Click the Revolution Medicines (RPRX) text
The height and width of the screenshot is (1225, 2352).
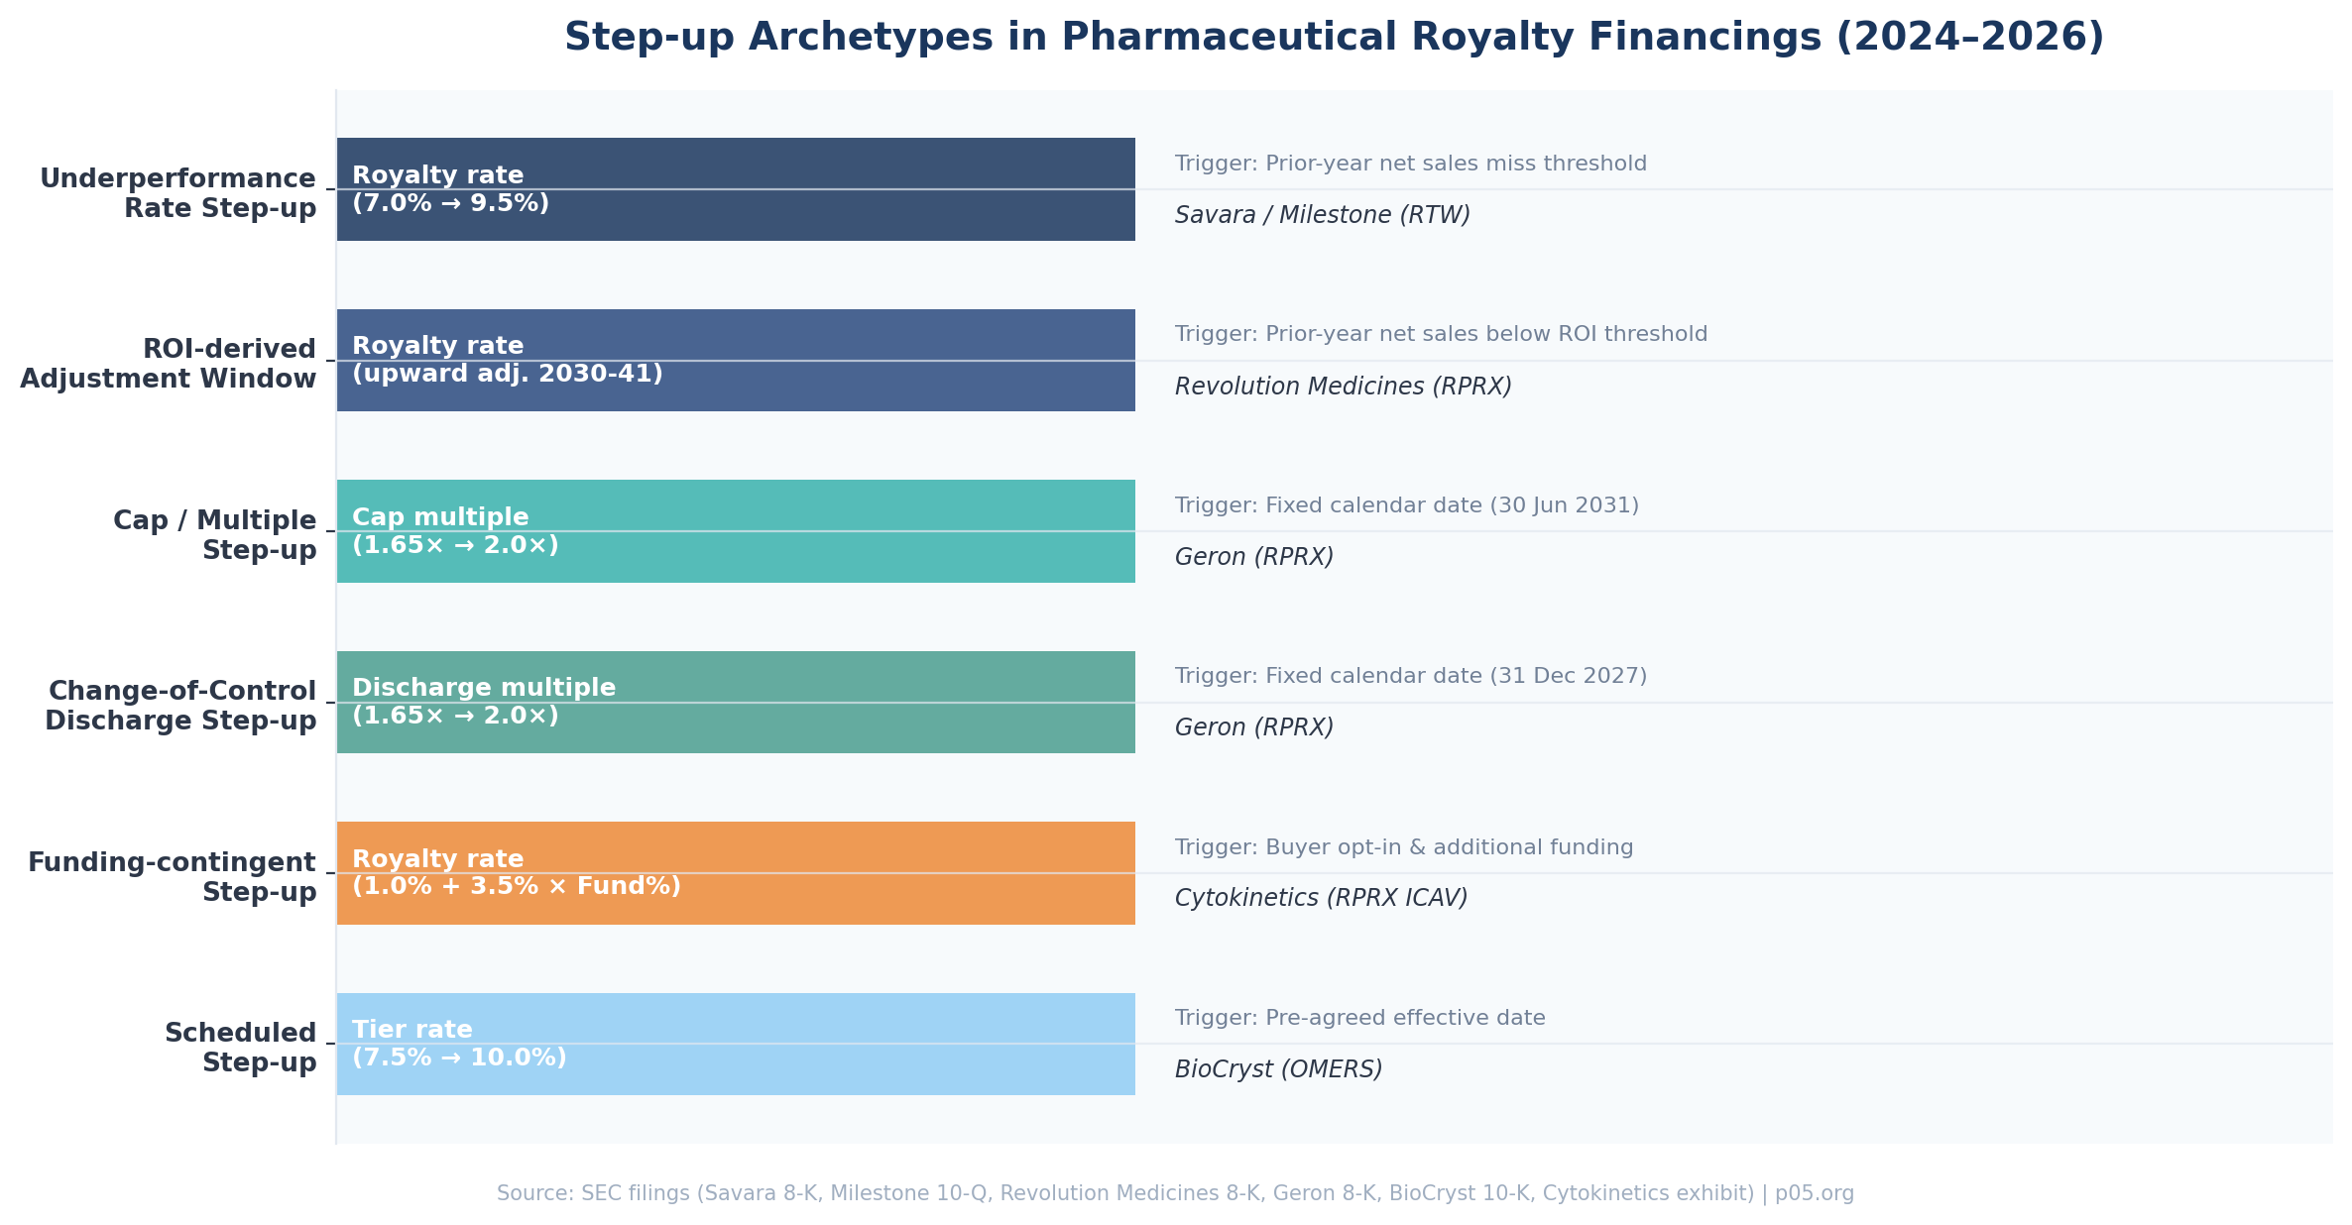click(1343, 387)
